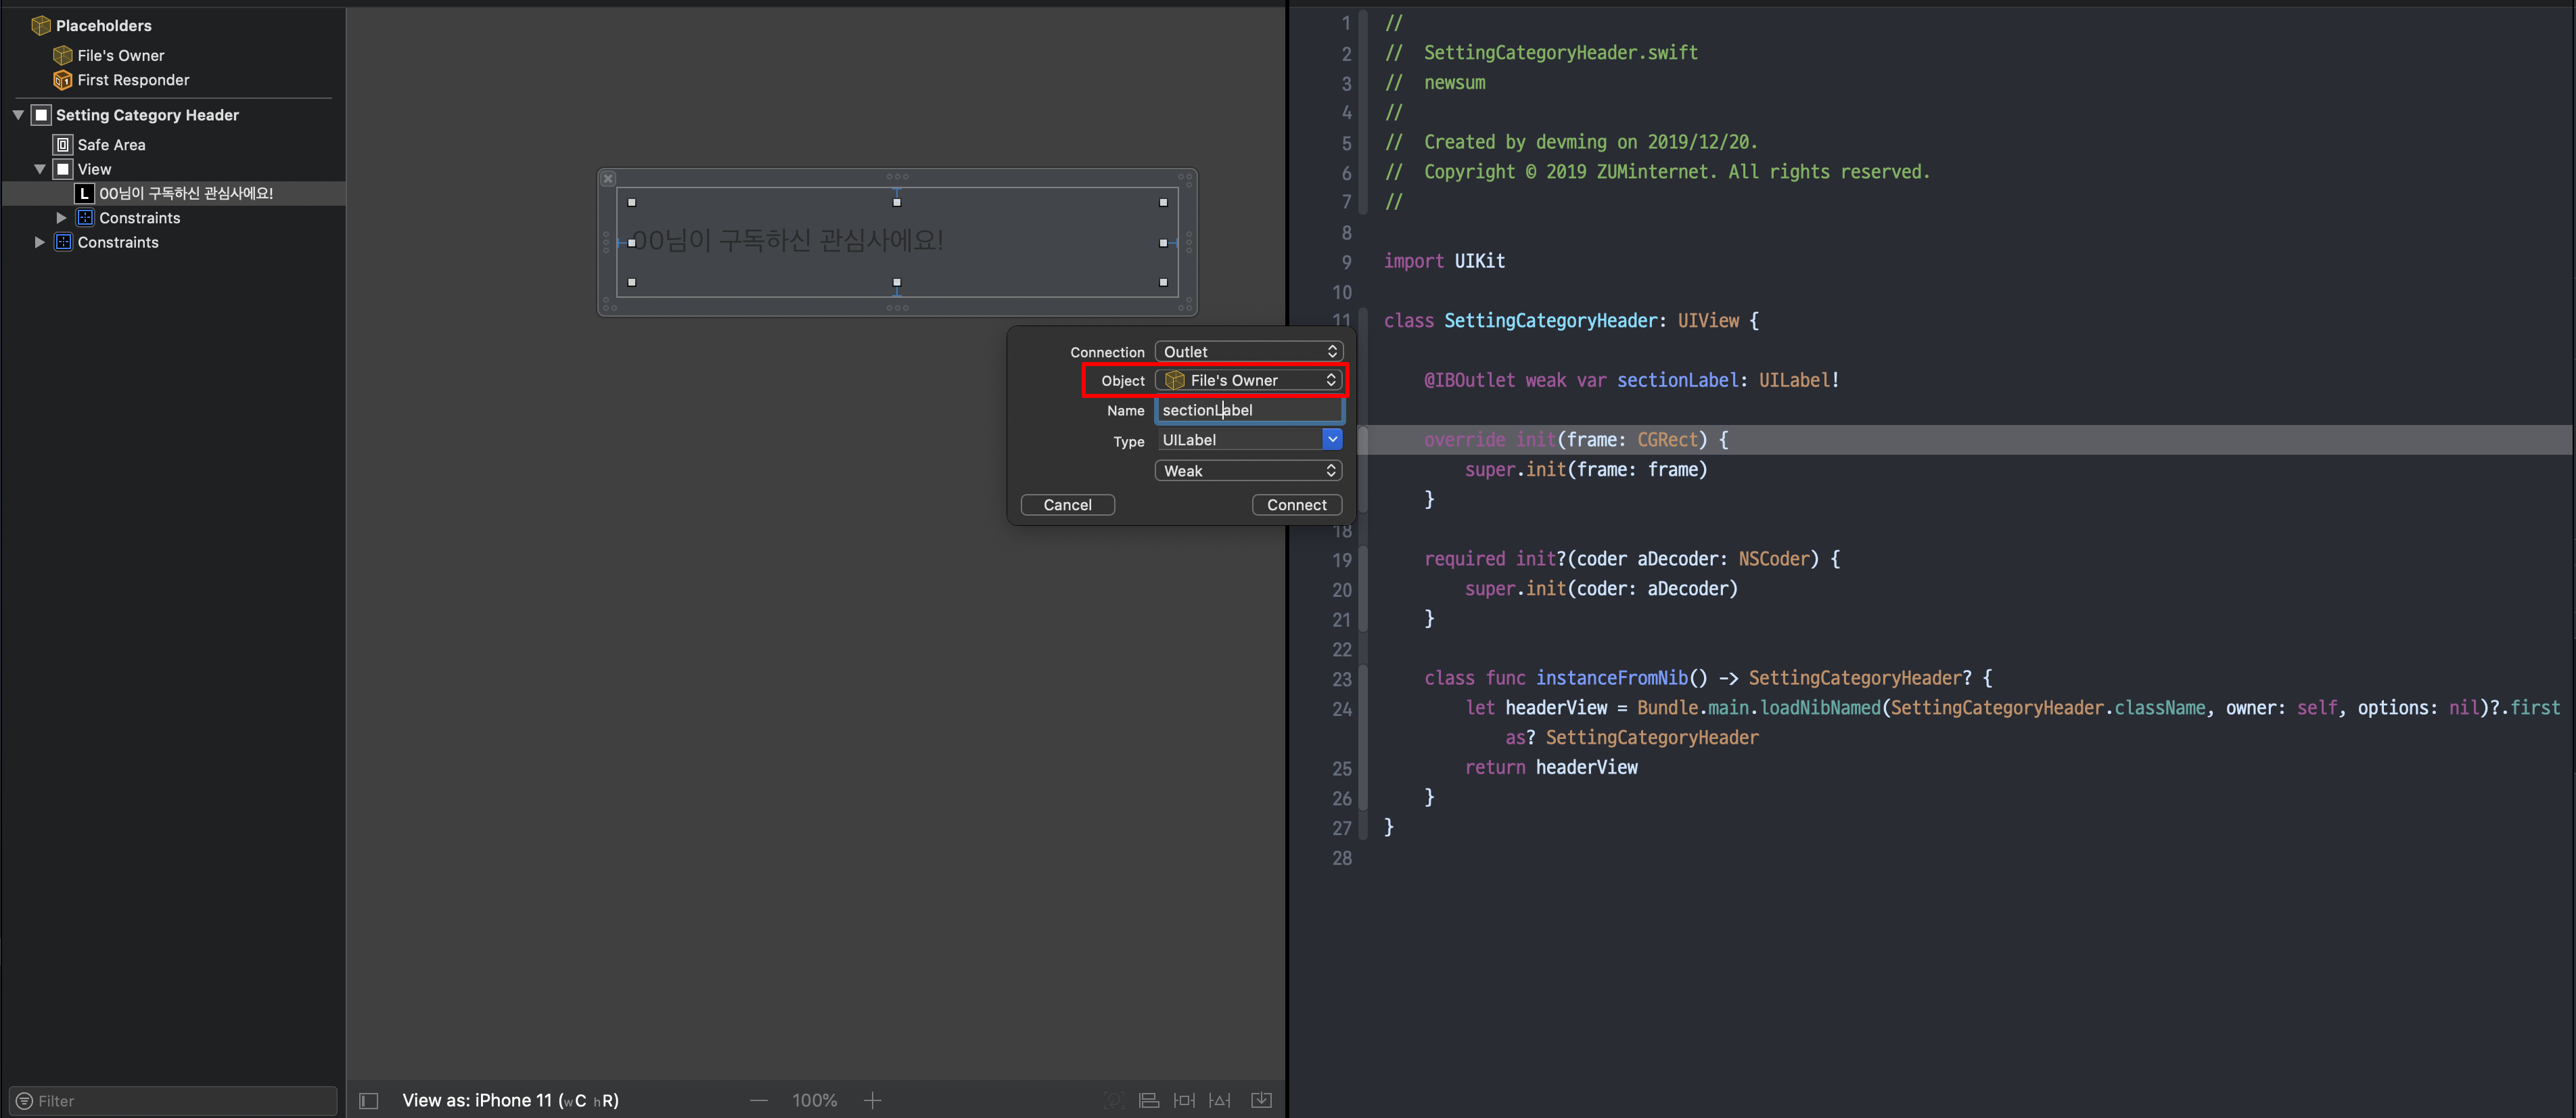
Task: Toggle the document outline sidebar button
Action: [x=368, y=1100]
